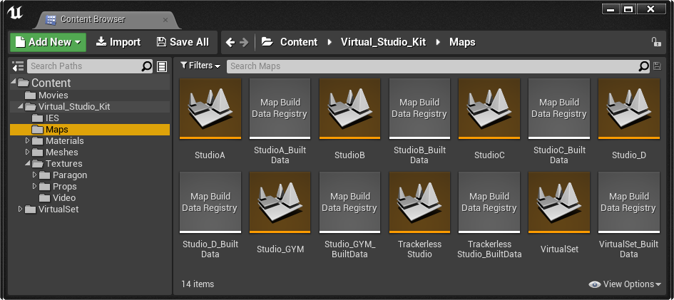Save search as collection icon
The width and height of the screenshot is (674, 300).
point(657,66)
